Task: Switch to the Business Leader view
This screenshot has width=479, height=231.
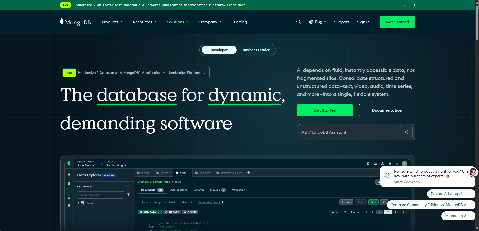Action: (256, 50)
